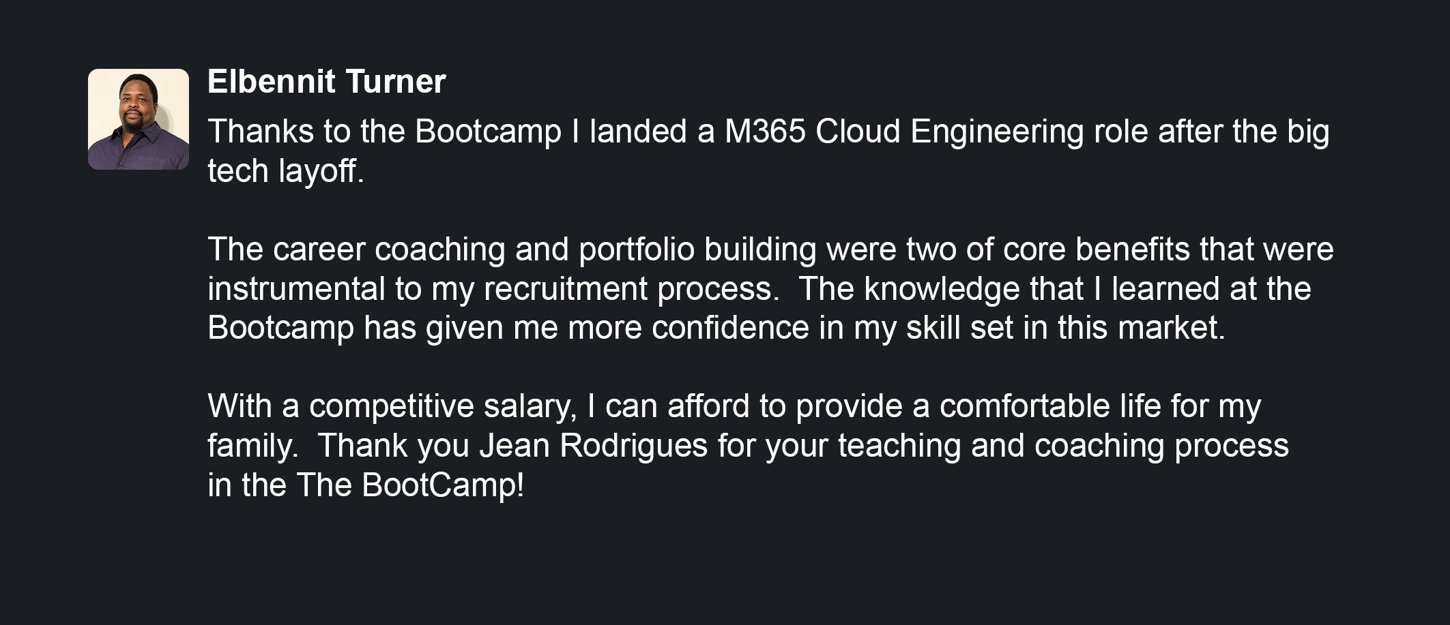Click the word instrumental in the second paragraph
The image size is (1450, 625).
click(x=297, y=289)
